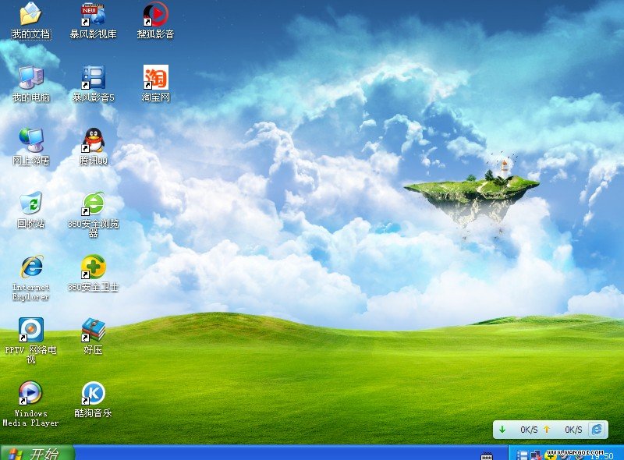Select the 我的电脑 desktop icon
Image resolution: width=624 pixels, height=460 pixels.
tap(30, 77)
